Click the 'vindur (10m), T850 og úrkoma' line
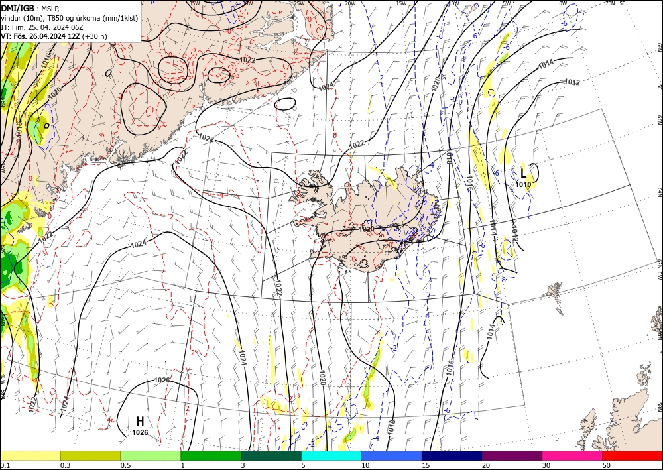This screenshot has width=663, height=470. pyautogui.click(x=70, y=18)
